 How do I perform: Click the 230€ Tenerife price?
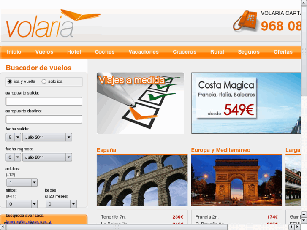point(178,217)
